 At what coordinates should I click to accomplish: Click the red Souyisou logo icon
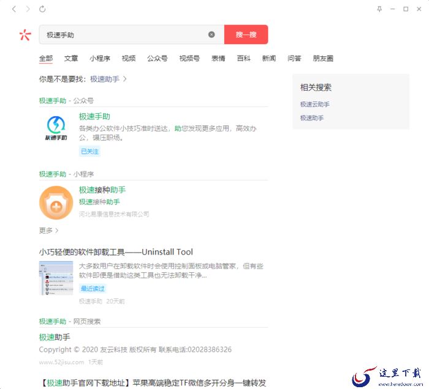[x=25, y=35]
